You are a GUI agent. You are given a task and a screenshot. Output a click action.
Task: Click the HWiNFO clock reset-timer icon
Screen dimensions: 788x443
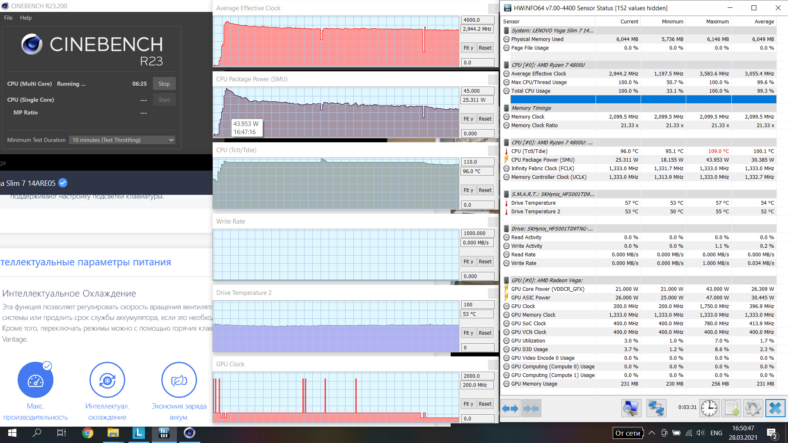pos(709,408)
